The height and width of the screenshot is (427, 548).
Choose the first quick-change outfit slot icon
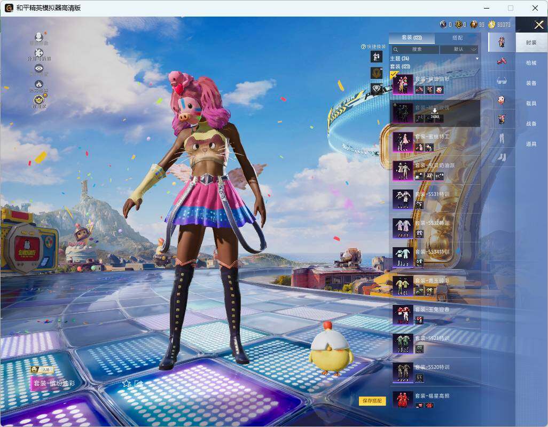click(377, 57)
